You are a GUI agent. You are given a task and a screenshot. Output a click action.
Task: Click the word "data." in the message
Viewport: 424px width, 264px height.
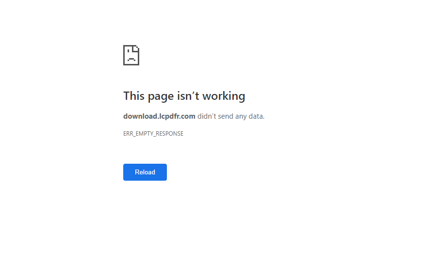pyautogui.click(x=257, y=116)
